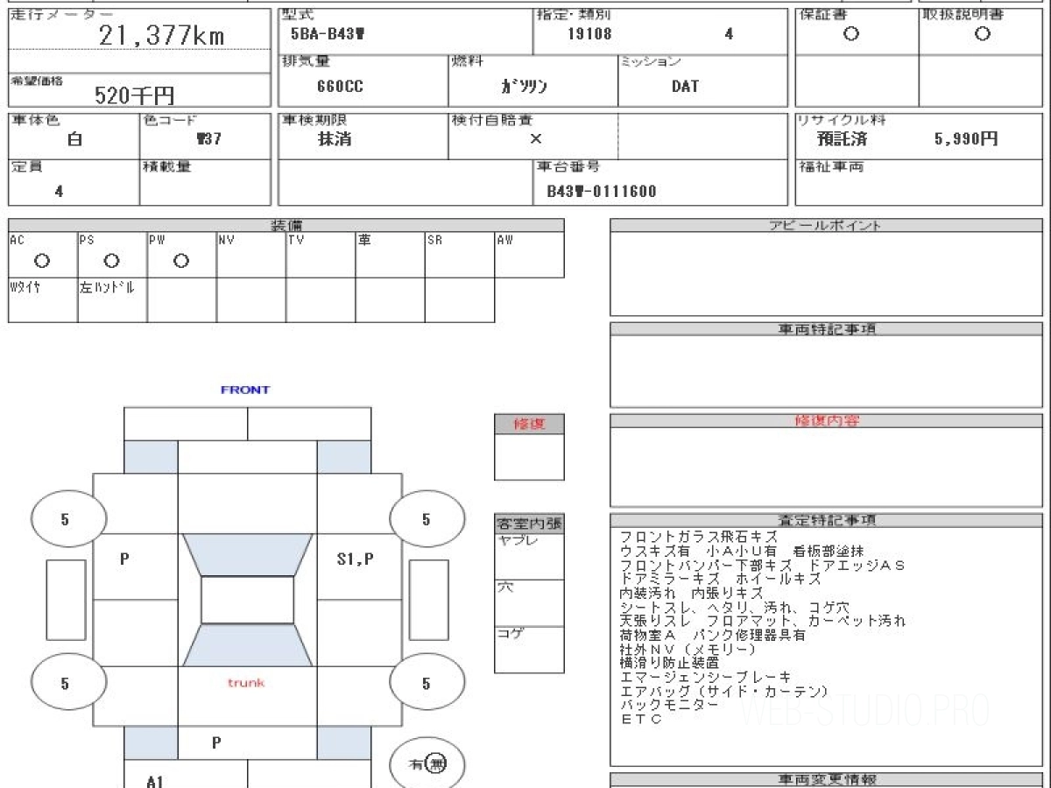Click the 修復内容 section header
The width and height of the screenshot is (1051, 788).
tap(827, 421)
